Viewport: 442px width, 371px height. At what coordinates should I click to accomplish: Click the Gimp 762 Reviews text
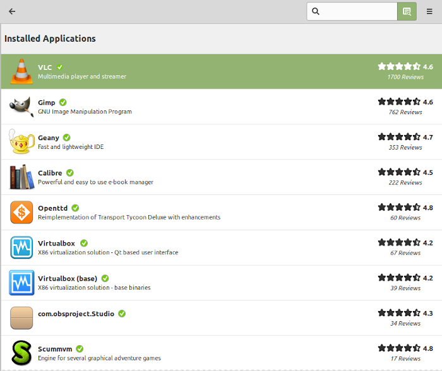pos(405,112)
